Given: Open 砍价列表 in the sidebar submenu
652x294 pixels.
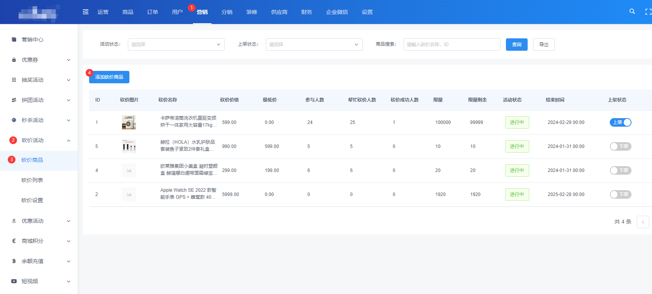Looking at the screenshot, I should (x=32, y=180).
